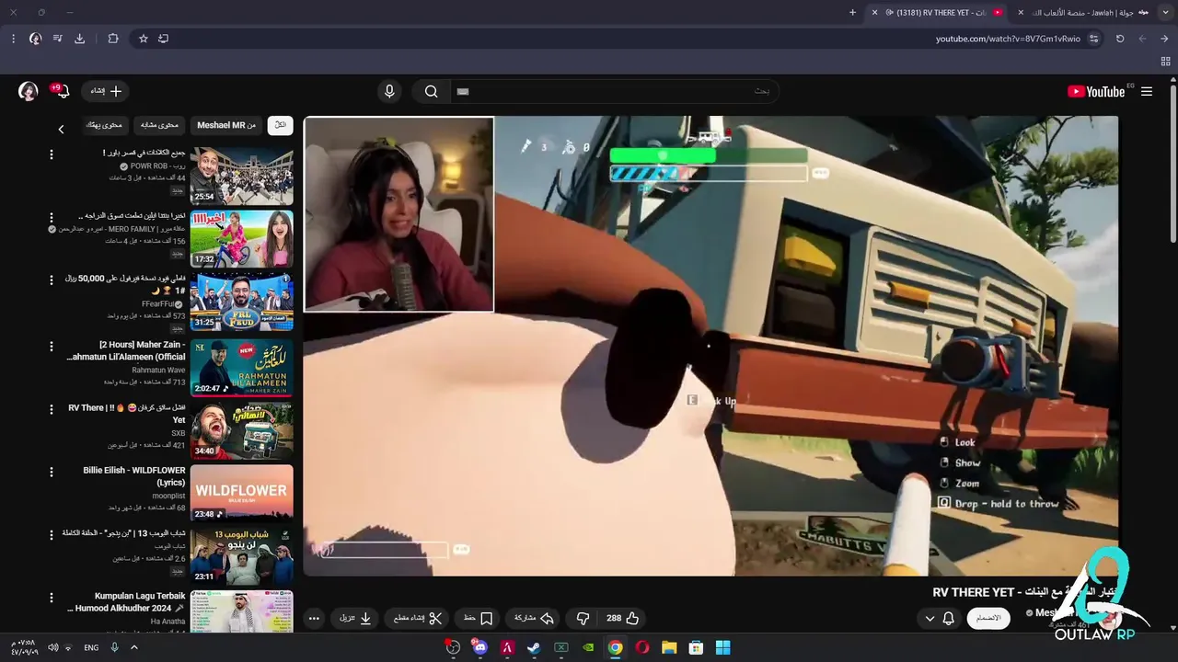Image resolution: width=1178 pixels, height=662 pixels.
Task: Open Chrome three-dot menu
Action: (13, 39)
